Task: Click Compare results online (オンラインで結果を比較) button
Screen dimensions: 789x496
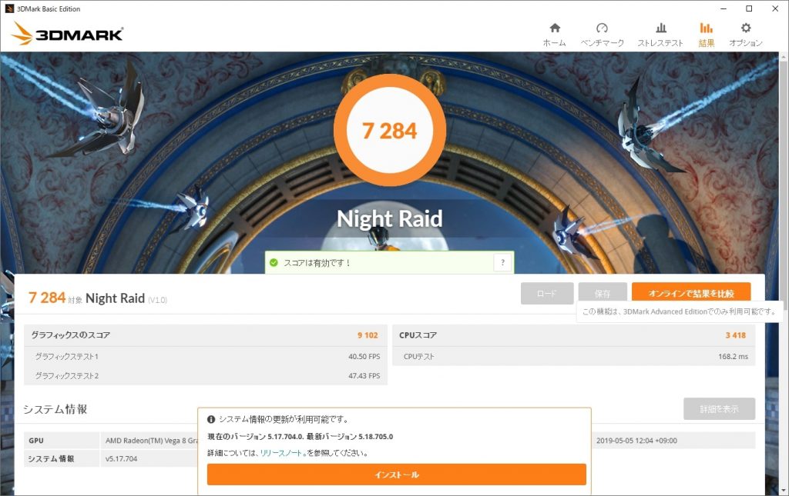Action: pyautogui.click(x=690, y=294)
